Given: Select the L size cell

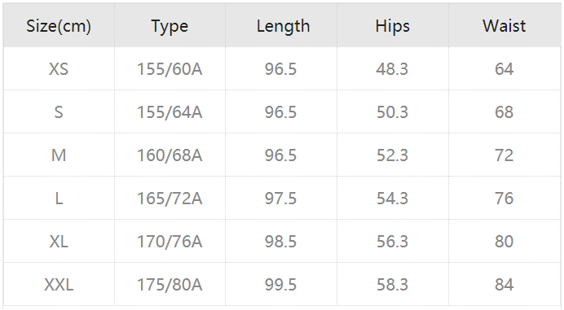Looking at the screenshot, I should (59, 199).
